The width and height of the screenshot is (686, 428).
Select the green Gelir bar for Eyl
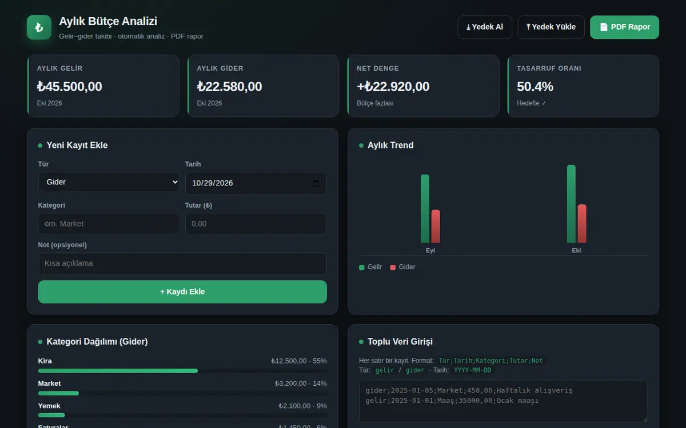(425, 209)
